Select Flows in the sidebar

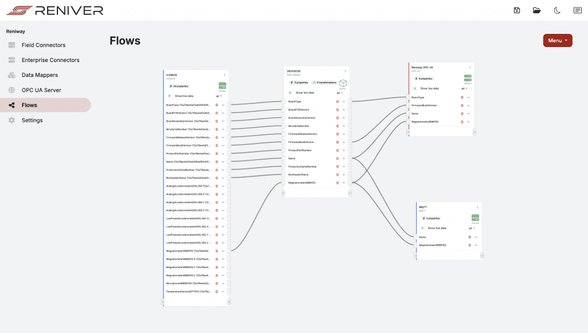[x=45, y=105]
